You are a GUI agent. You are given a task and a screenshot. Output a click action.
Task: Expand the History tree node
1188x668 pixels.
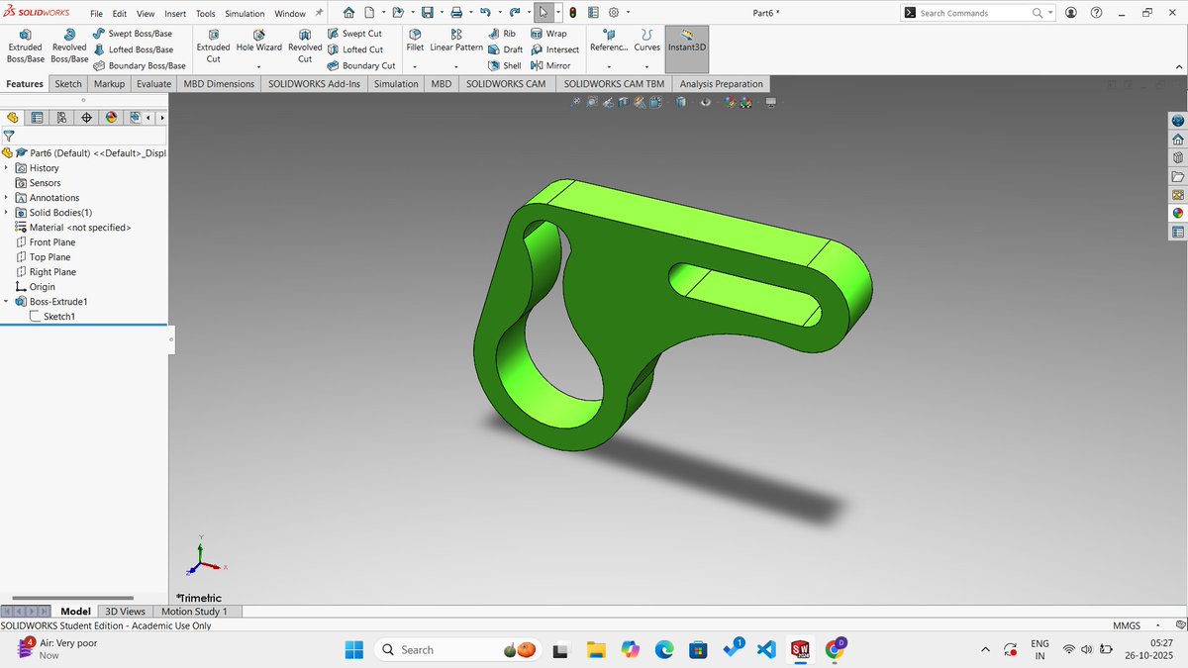(x=6, y=168)
